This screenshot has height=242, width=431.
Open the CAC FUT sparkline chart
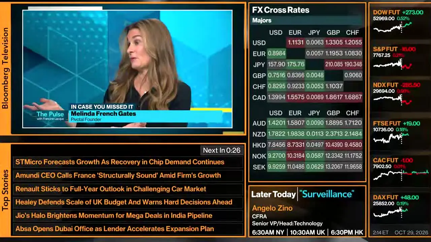401,174
